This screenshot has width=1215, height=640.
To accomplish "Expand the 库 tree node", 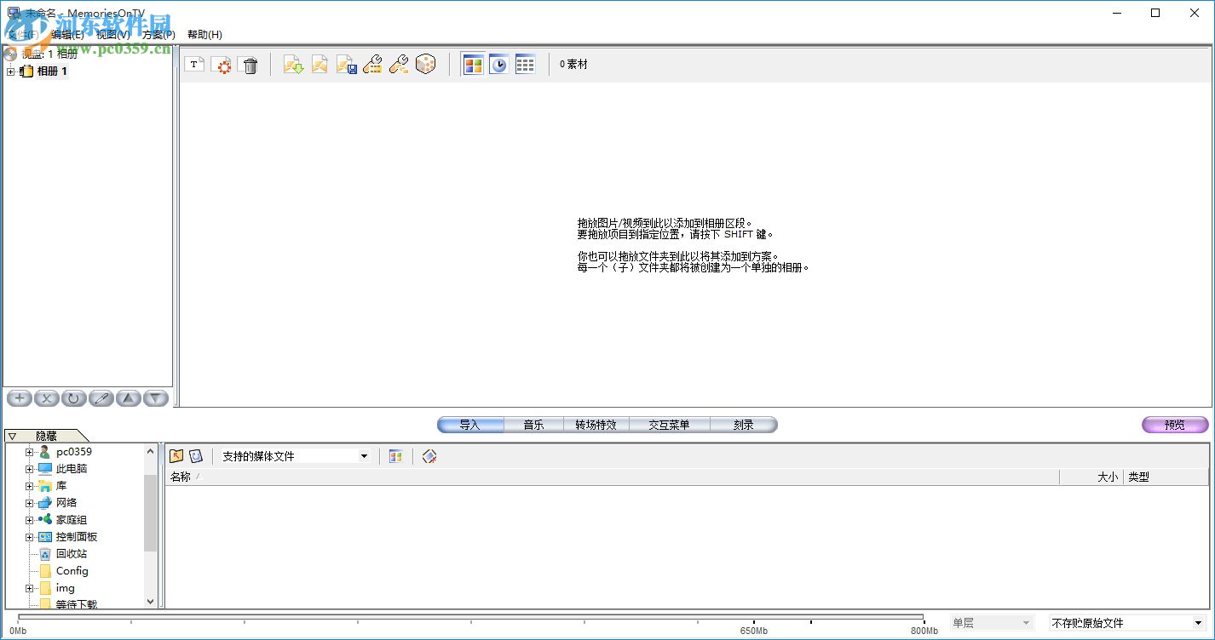I will 29,486.
